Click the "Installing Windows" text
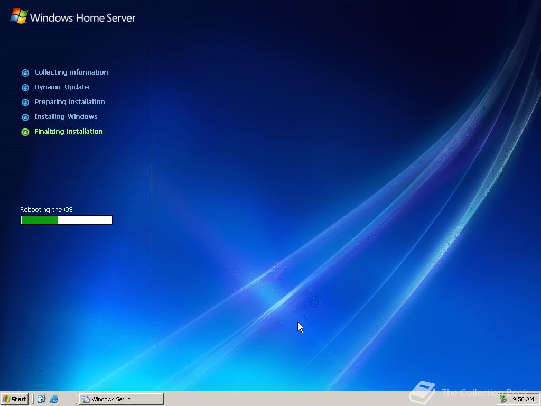The height and width of the screenshot is (406, 541). click(66, 117)
